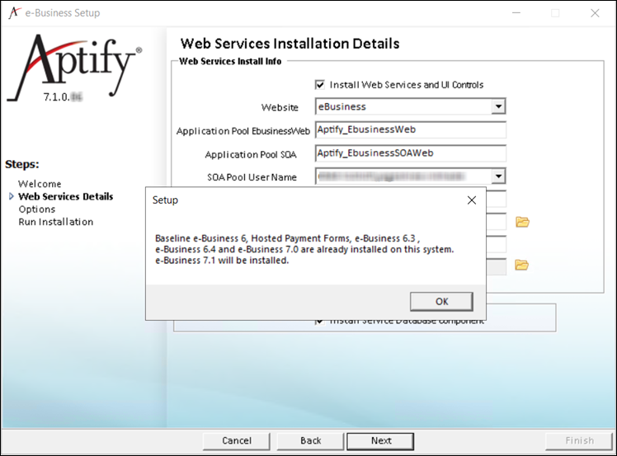
Task: Open the Website dropdown arrow
Action: (498, 106)
